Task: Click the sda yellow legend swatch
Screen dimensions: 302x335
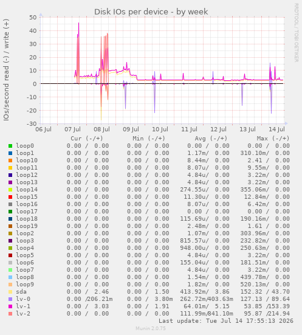Action: click(x=10, y=292)
